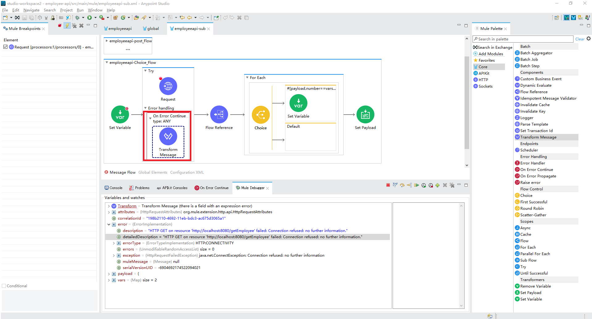The width and height of the screenshot is (592, 319).
Task: Select the Request HTTP component in Try scope
Action: point(168,86)
